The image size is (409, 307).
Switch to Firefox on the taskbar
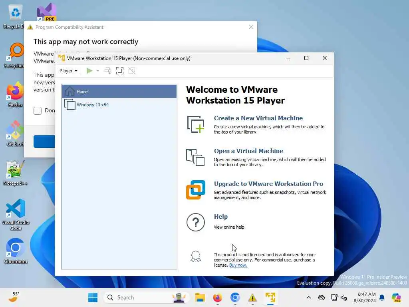[218, 297]
